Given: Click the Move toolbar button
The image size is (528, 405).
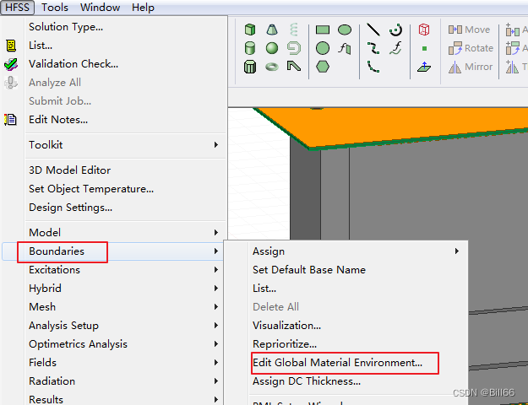Looking at the screenshot, I should point(469,30).
